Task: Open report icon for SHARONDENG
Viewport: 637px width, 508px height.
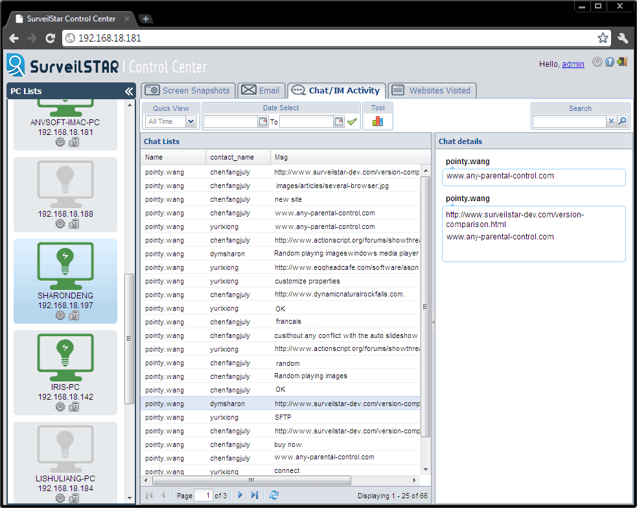Action: coord(74,315)
